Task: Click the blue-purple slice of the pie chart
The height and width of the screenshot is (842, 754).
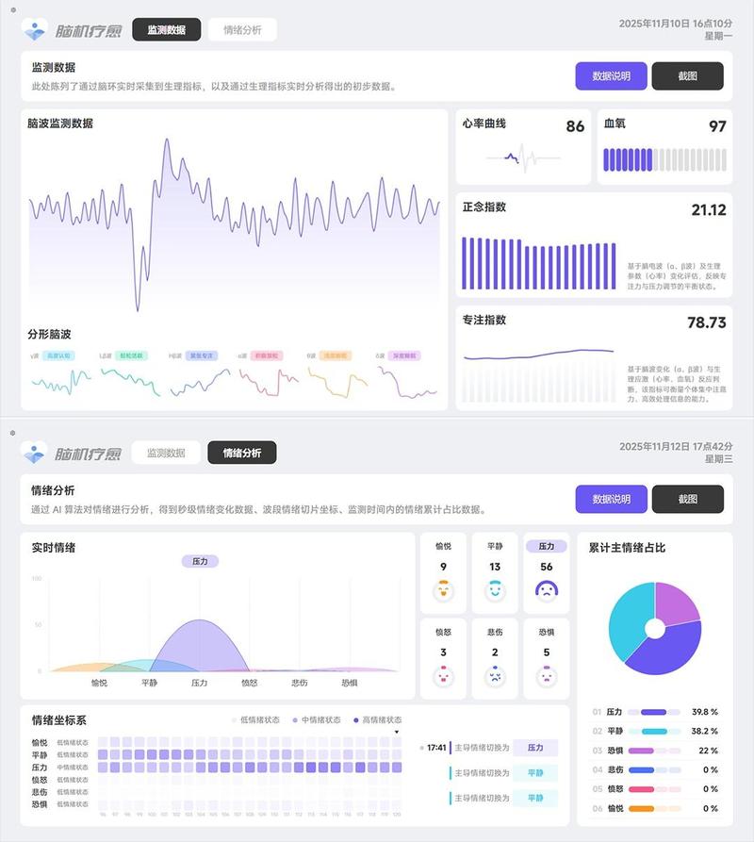Action: tap(667, 653)
